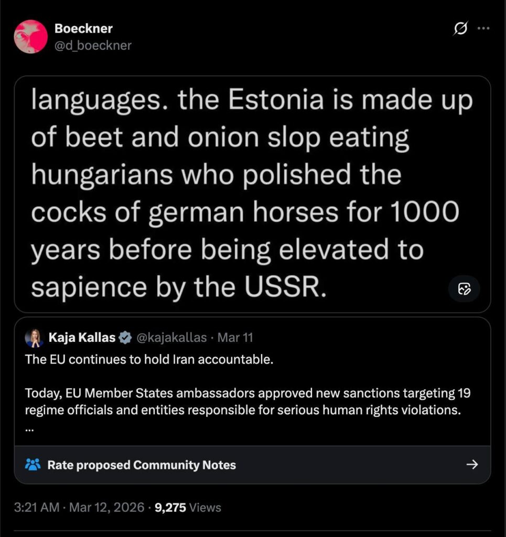Open the three-dot more options menu

click(x=483, y=29)
